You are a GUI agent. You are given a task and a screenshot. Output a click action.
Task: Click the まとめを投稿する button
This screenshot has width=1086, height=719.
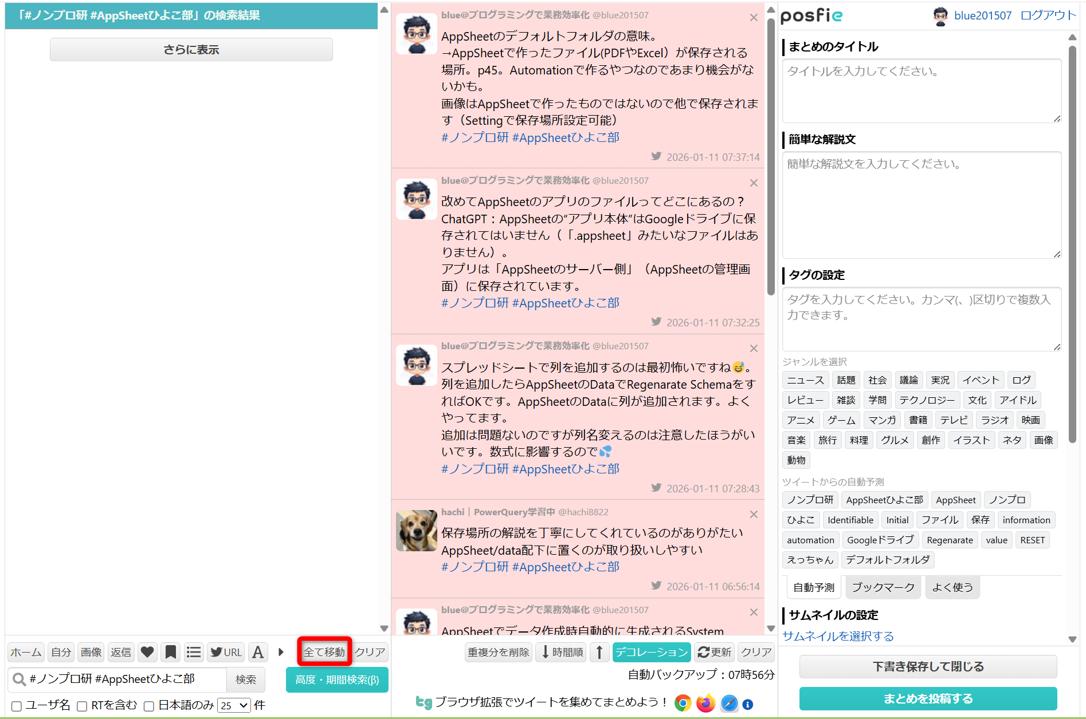pos(928,698)
